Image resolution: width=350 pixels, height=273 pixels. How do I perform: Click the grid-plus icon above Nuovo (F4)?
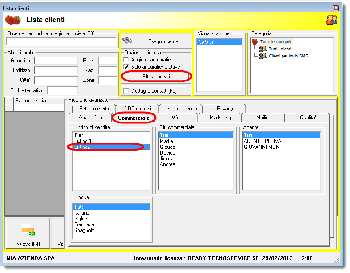tap(28, 230)
